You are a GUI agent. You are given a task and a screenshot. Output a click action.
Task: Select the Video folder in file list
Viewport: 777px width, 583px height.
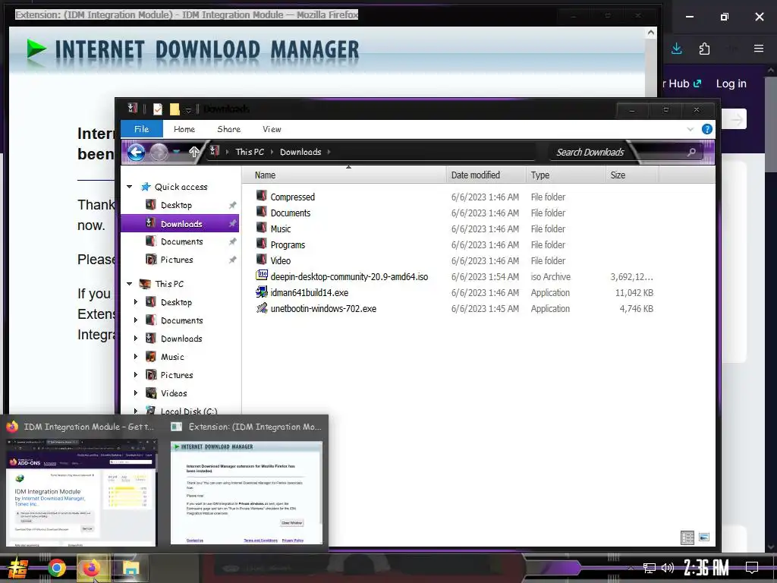pyautogui.click(x=280, y=261)
